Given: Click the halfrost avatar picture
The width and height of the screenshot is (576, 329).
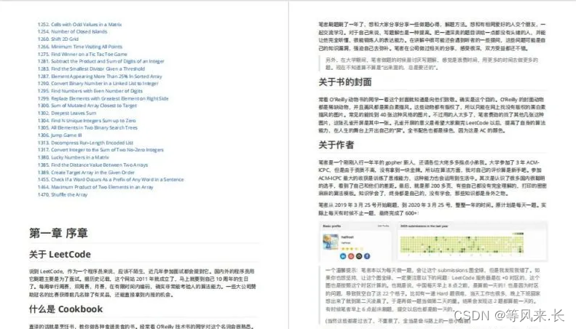Looking at the screenshot, I should (x=331, y=242).
